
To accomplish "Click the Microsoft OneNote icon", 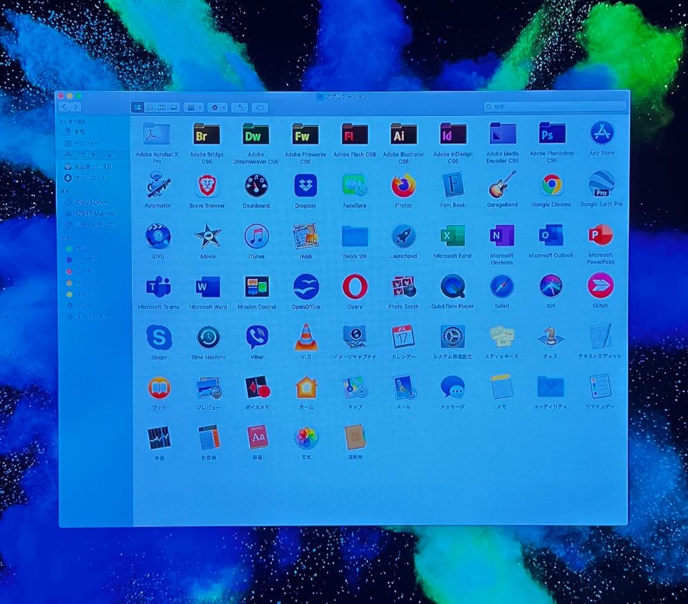I will 502,236.
